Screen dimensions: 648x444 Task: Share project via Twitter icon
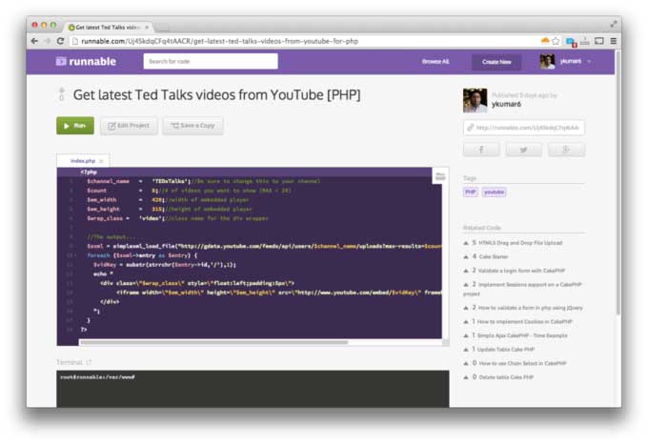pos(523,150)
